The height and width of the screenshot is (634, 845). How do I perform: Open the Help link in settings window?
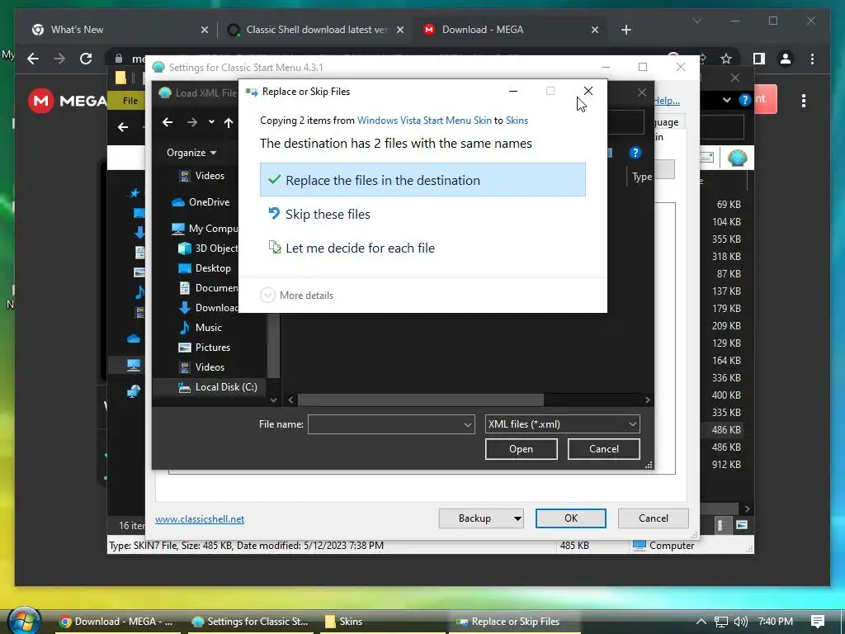click(x=667, y=101)
